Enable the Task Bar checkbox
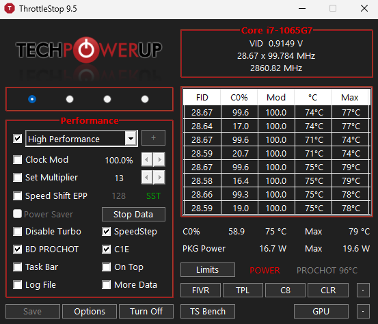This screenshot has height=324, width=378. click(x=17, y=267)
